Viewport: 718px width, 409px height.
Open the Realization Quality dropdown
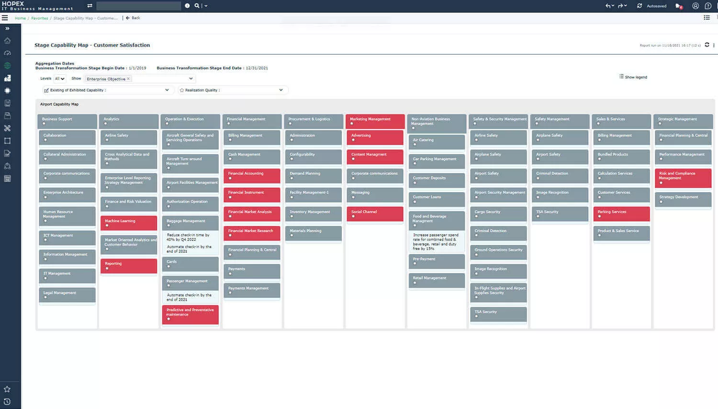[x=232, y=90]
